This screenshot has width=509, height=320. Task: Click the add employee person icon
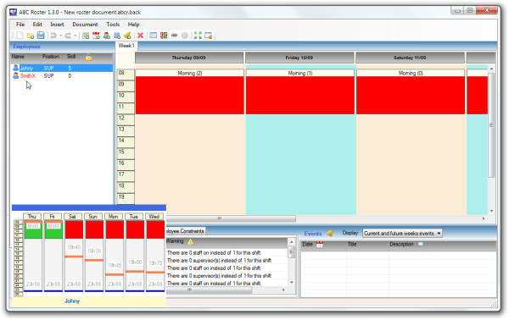[x=107, y=36]
